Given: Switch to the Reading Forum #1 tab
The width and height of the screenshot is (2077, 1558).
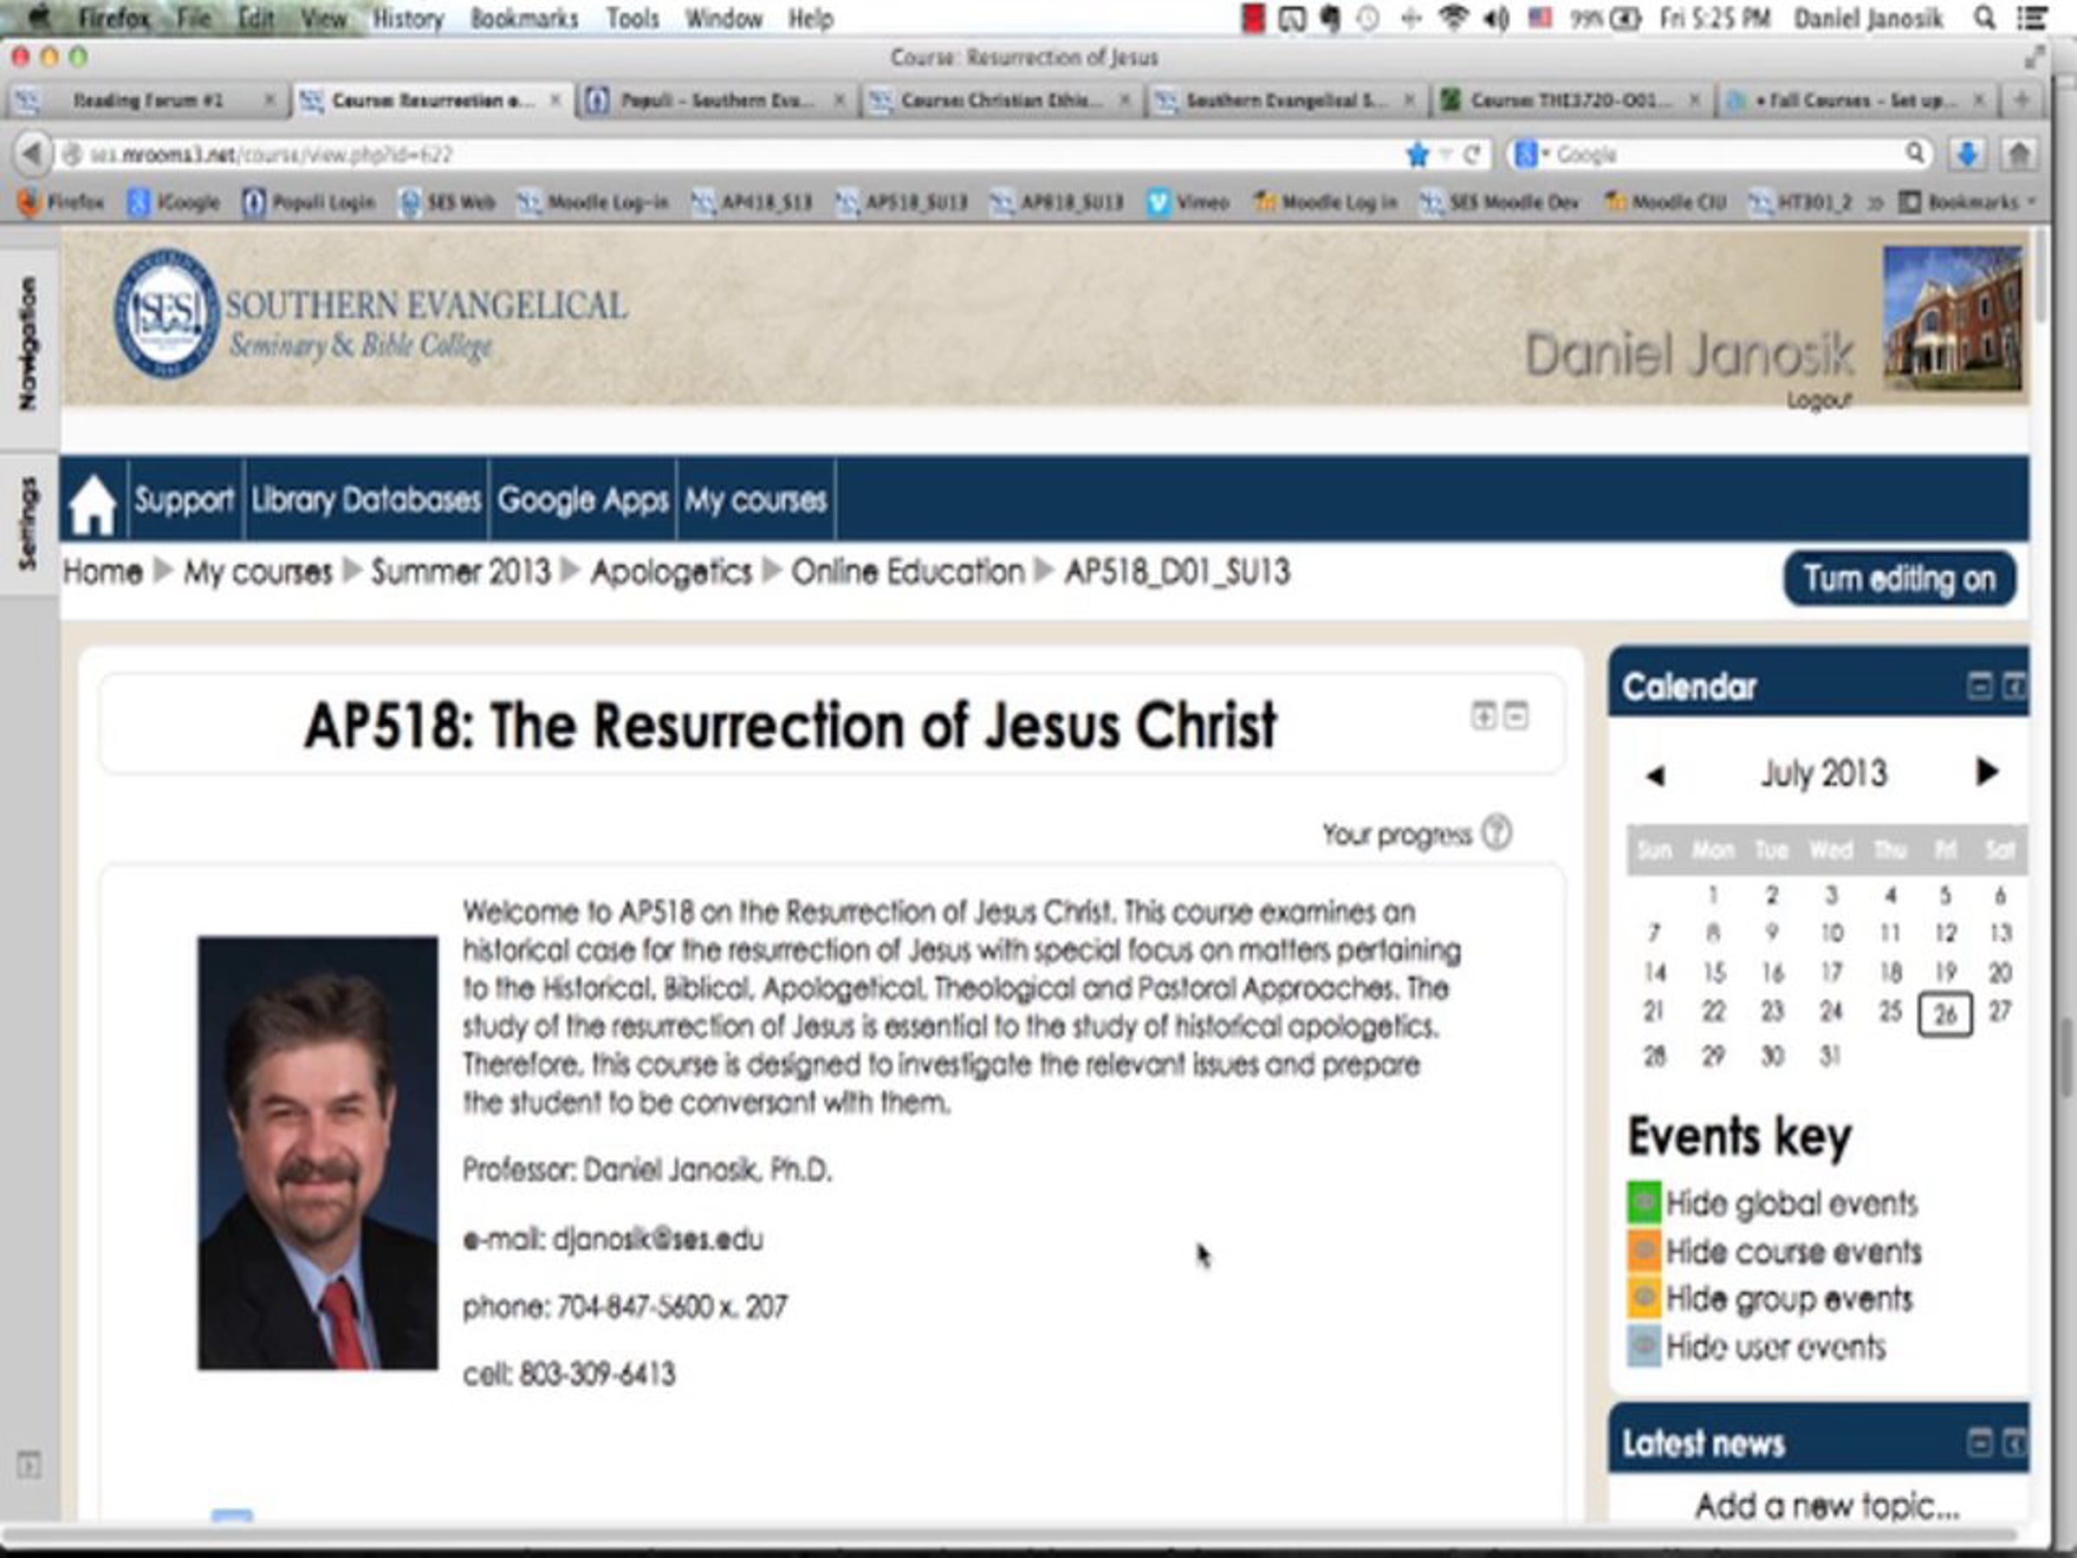Looking at the screenshot, I should point(147,100).
